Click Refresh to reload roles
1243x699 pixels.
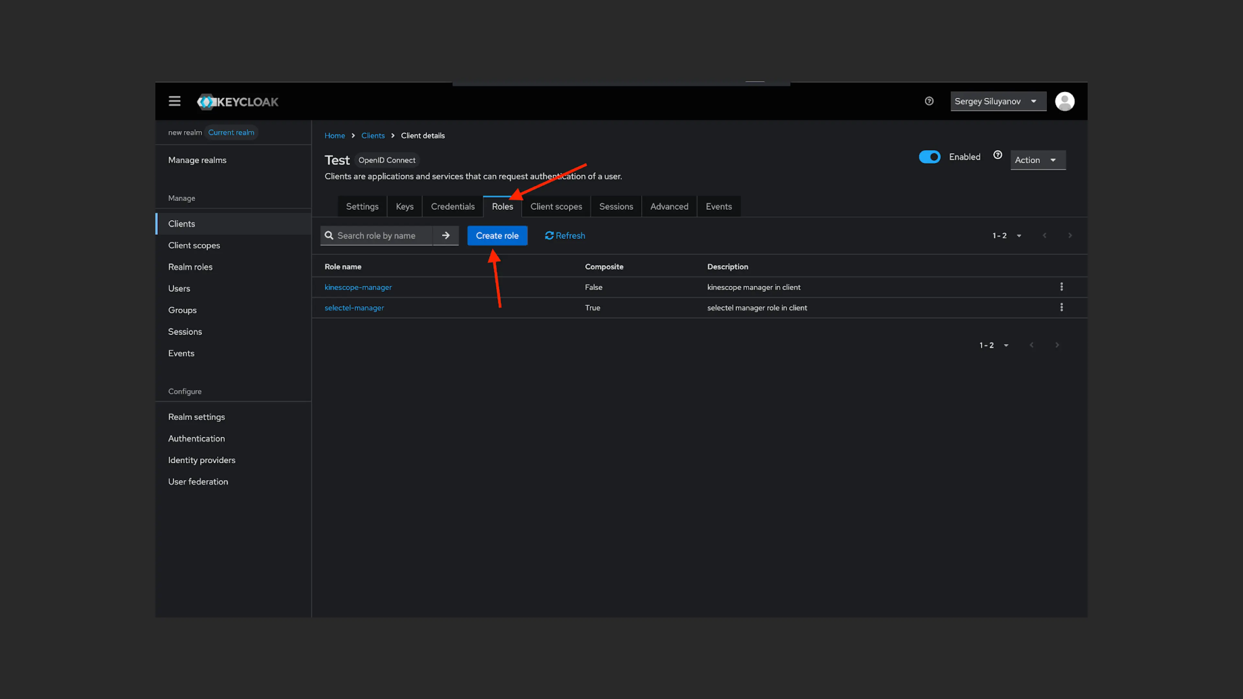(565, 235)
